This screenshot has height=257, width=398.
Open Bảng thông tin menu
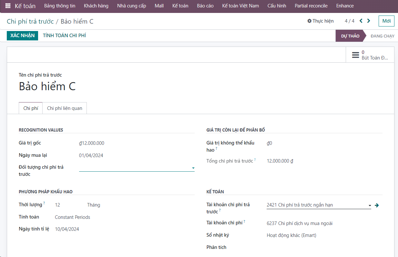point(60,6)
